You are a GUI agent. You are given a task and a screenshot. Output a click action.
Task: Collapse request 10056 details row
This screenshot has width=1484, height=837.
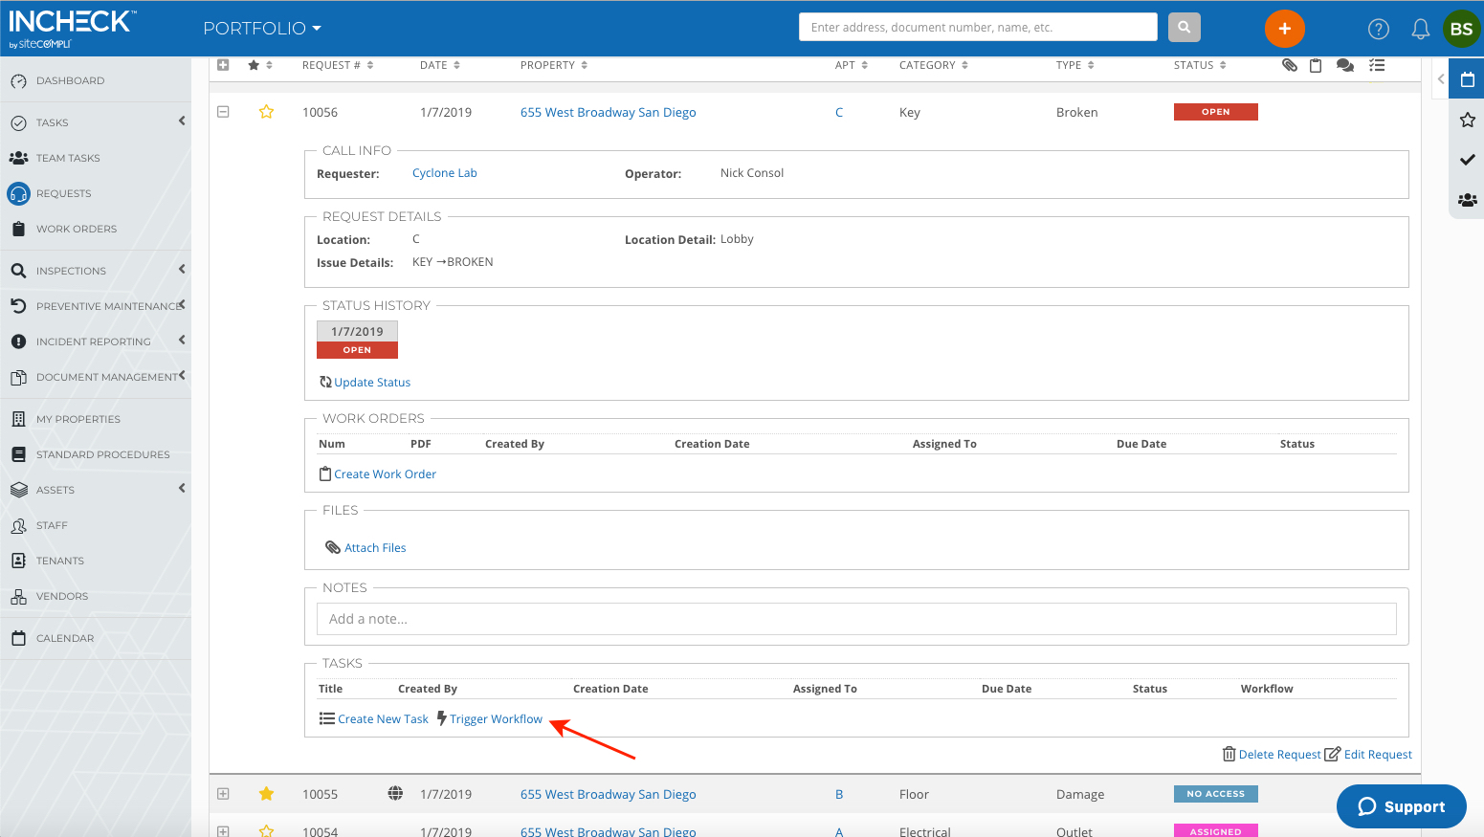tap(223, 112)
